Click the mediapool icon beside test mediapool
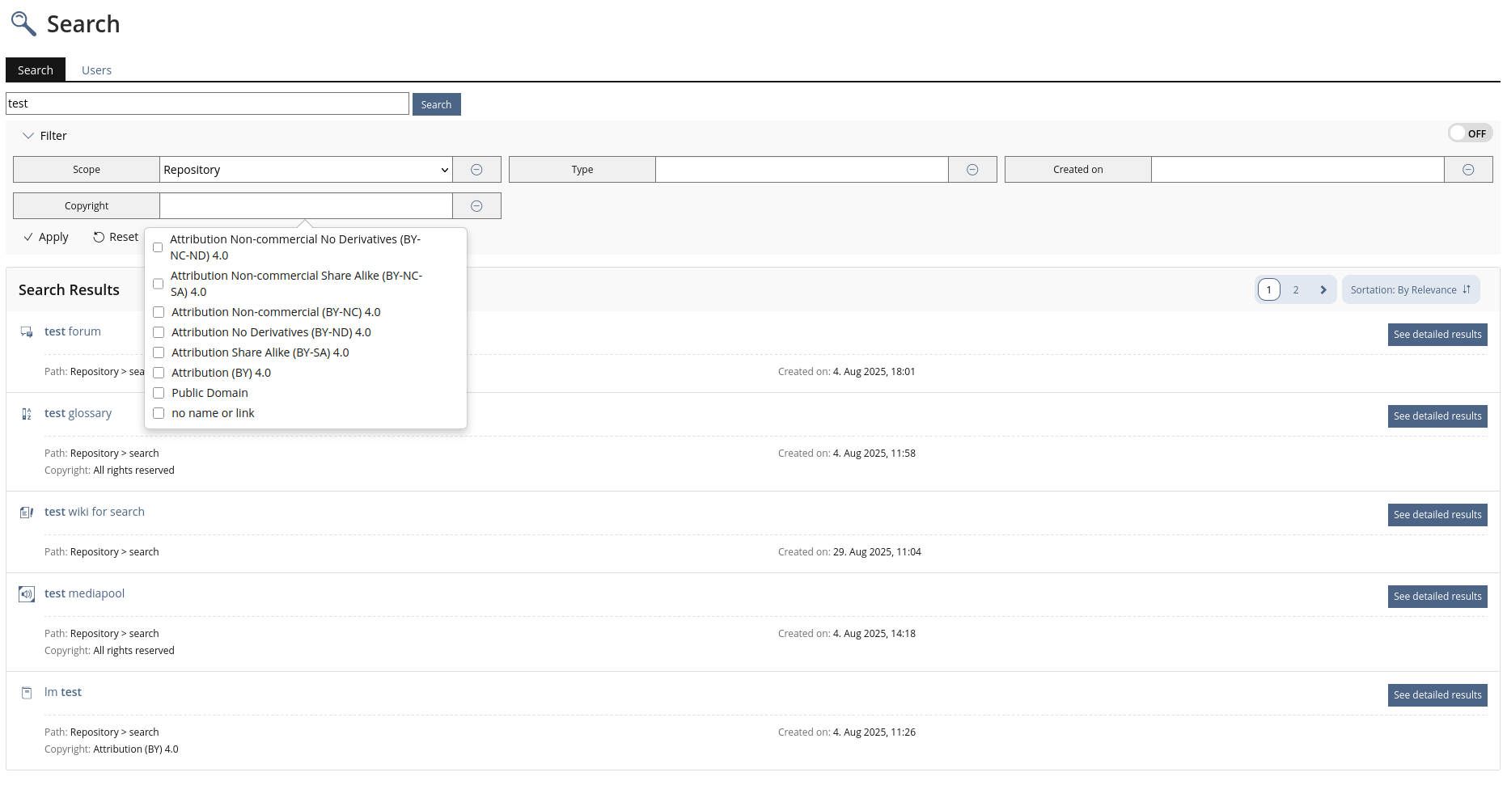 click(x=27, y=594)
